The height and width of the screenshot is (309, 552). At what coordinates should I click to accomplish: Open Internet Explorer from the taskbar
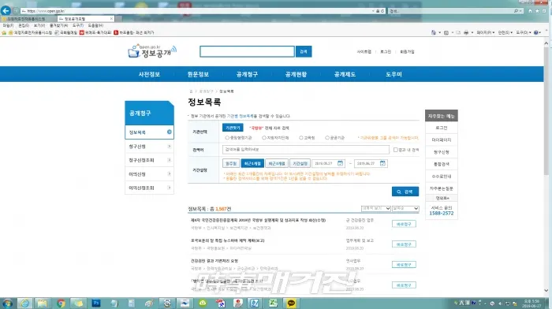coord(24,303)
